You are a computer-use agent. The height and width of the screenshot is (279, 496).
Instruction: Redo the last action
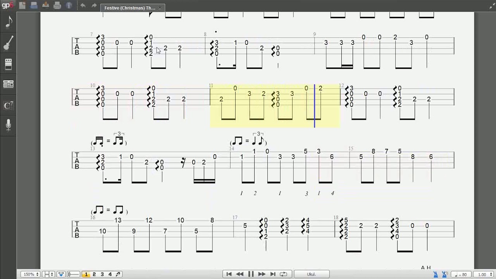(x=94, y=5)
